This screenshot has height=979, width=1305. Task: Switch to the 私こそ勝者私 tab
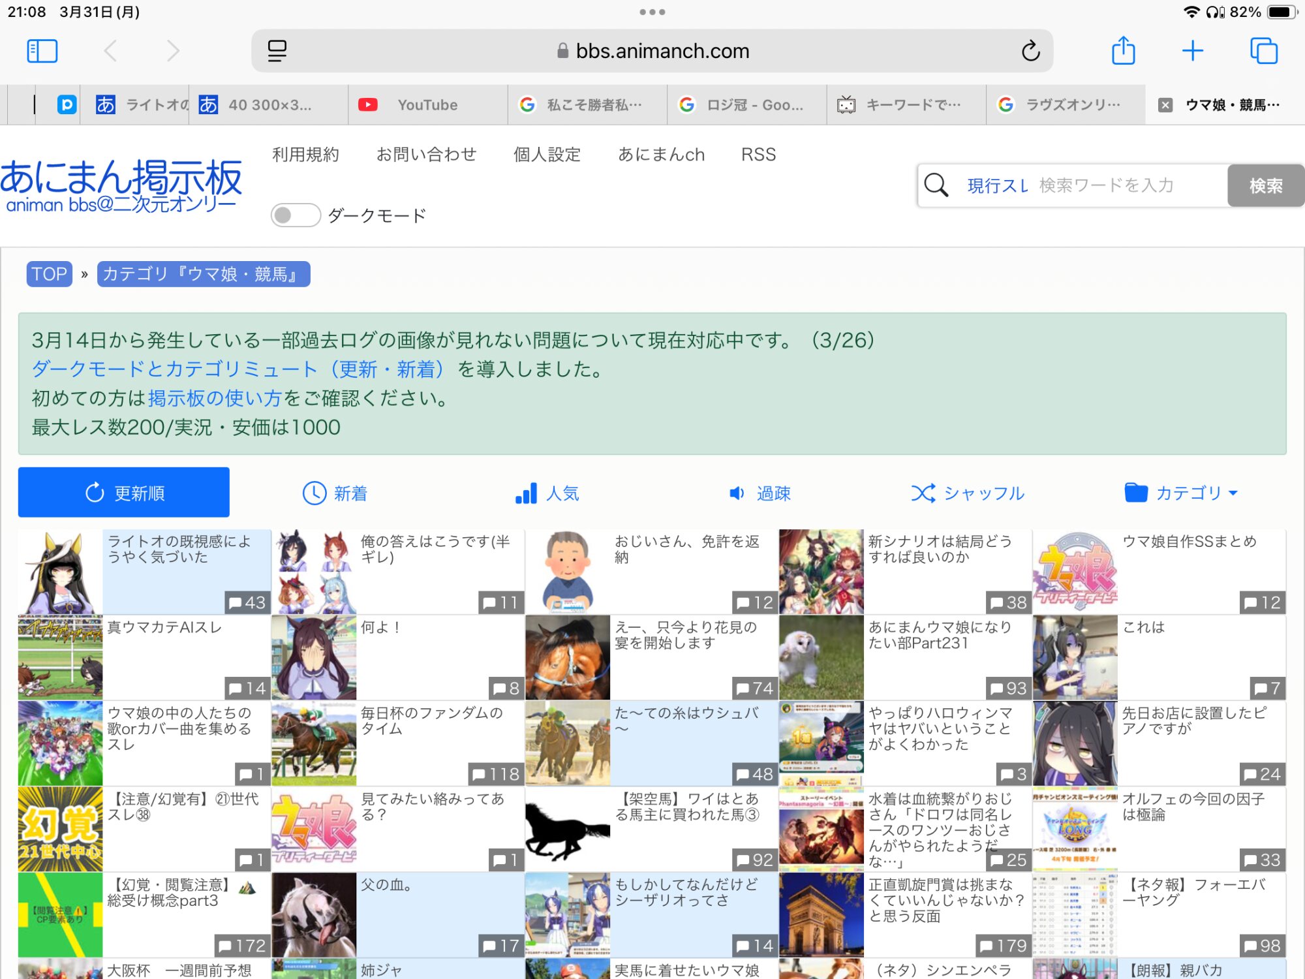pyautogui.click(x=587, y=105)
